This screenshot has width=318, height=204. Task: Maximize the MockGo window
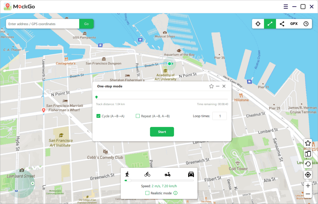[303, 7]
